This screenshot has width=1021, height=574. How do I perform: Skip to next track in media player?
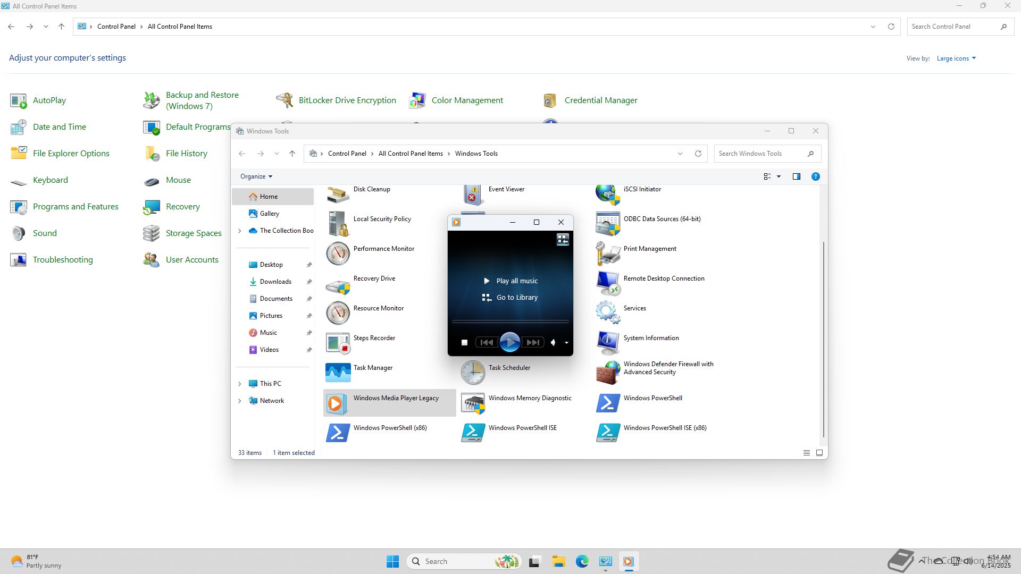[533, 343]
